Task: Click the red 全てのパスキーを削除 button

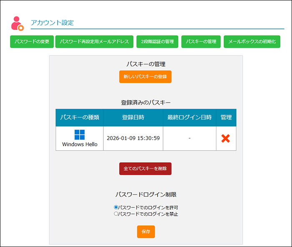Action: (145, 169)
